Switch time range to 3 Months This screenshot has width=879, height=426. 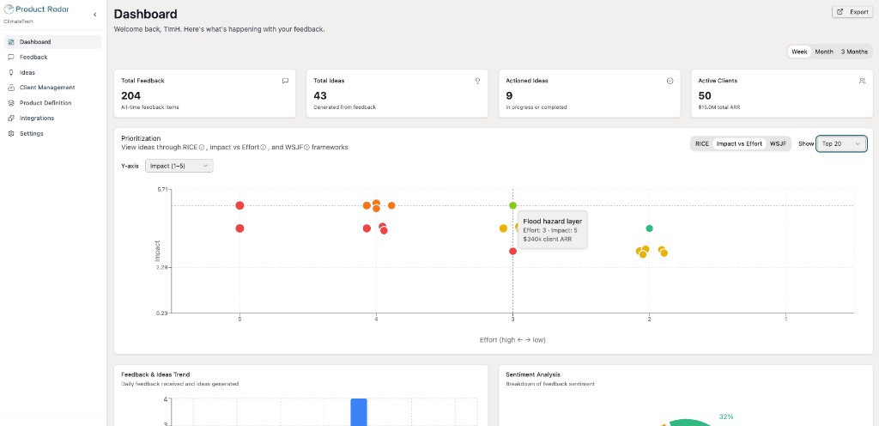(853, 52)
